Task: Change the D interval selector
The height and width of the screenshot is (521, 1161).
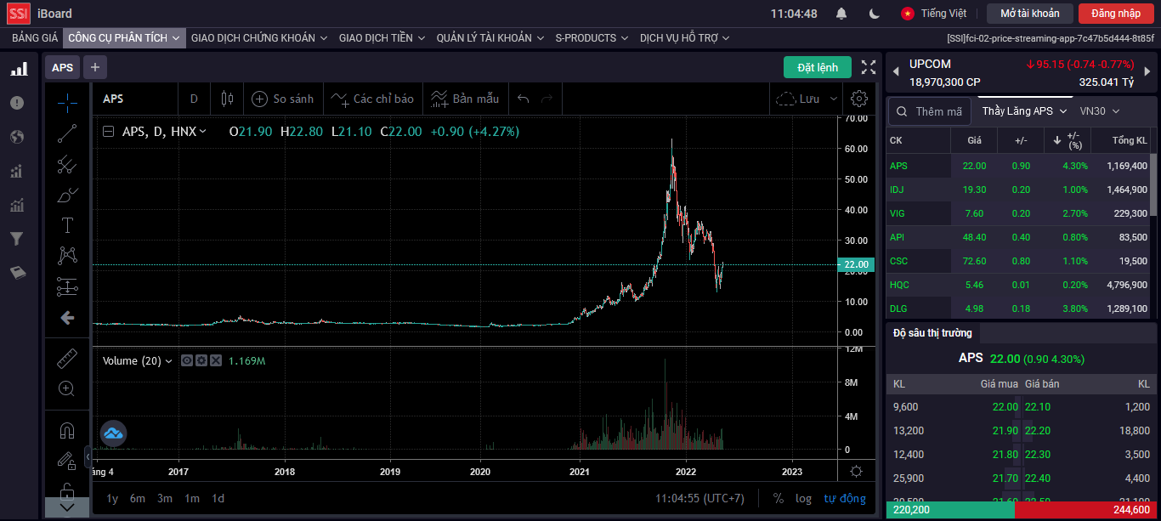Action: coord(194,99)
